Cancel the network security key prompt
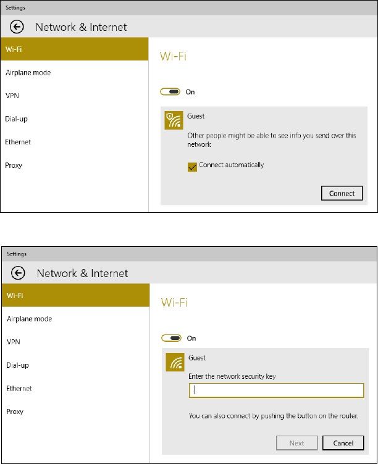 [x=343, y=443]
